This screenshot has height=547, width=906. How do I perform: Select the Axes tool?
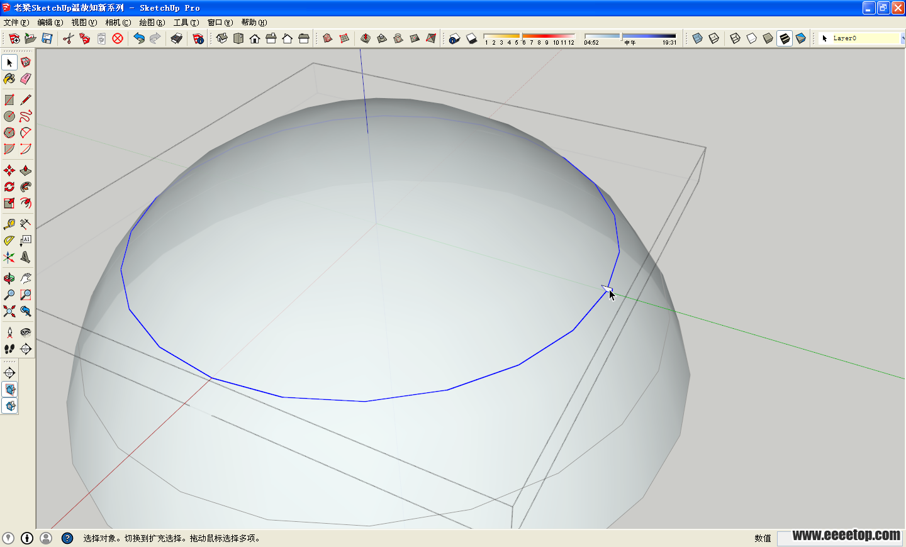[9, 257]
